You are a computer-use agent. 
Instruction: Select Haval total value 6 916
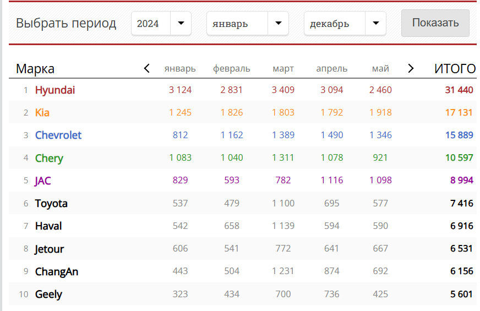(462, 226)
